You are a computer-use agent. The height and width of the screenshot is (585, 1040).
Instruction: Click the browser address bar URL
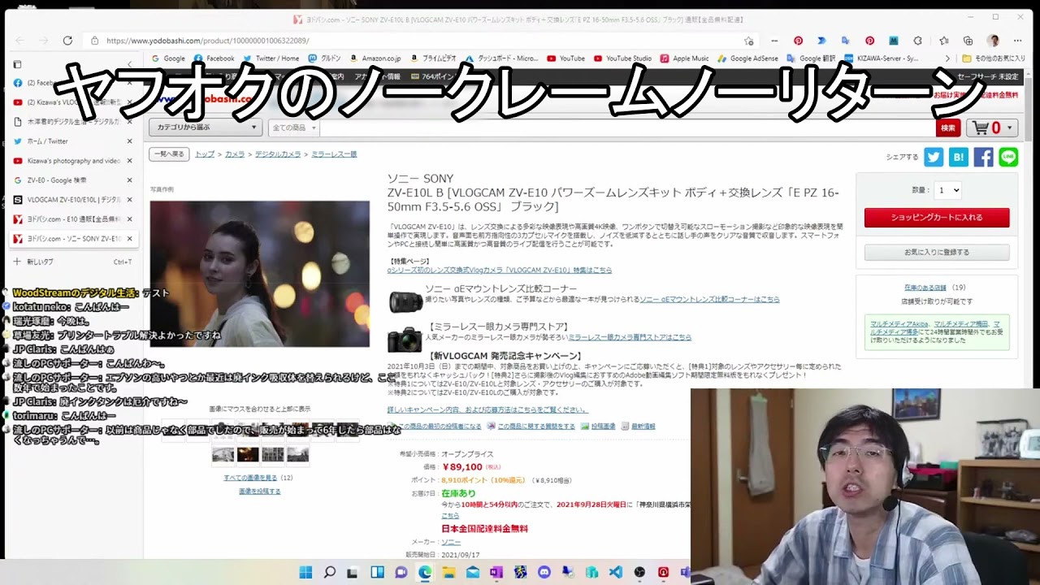tap(207, 41)
